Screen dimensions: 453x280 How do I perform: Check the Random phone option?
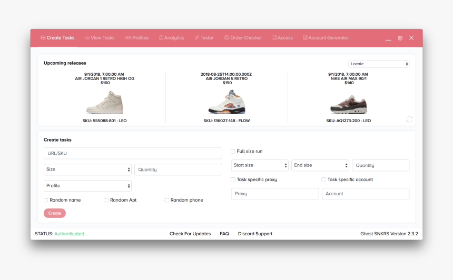tap(166, 200)
